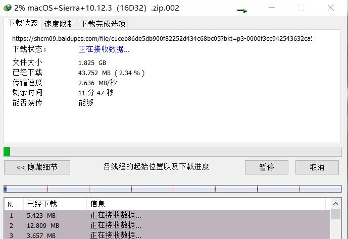This screenshot has height=239, width=348.
Task: Click the transfer speed 2.636 MB/秒
Action: 97,83
